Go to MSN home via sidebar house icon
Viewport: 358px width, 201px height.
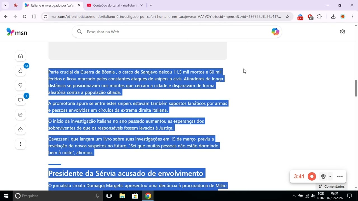pos(20,129)
